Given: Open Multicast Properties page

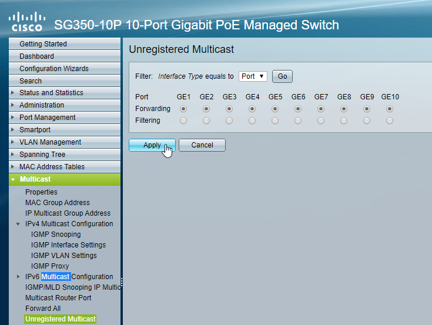Looking at the screenshot, I should click(41, 192).
